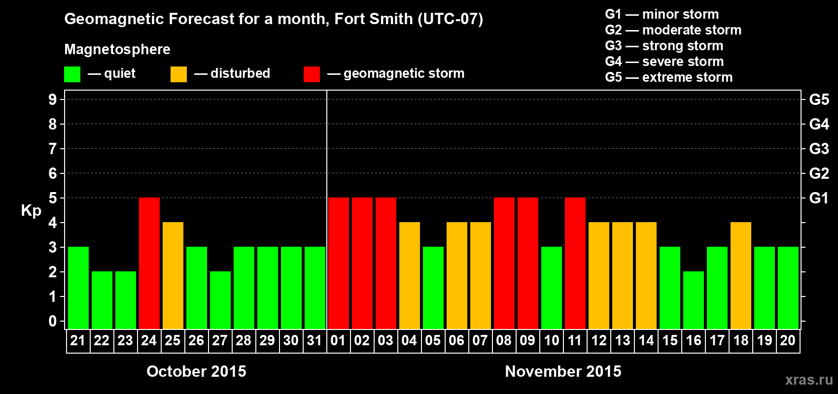Click the date label 22 on axis
838x394 pixels.
(102, 340)
